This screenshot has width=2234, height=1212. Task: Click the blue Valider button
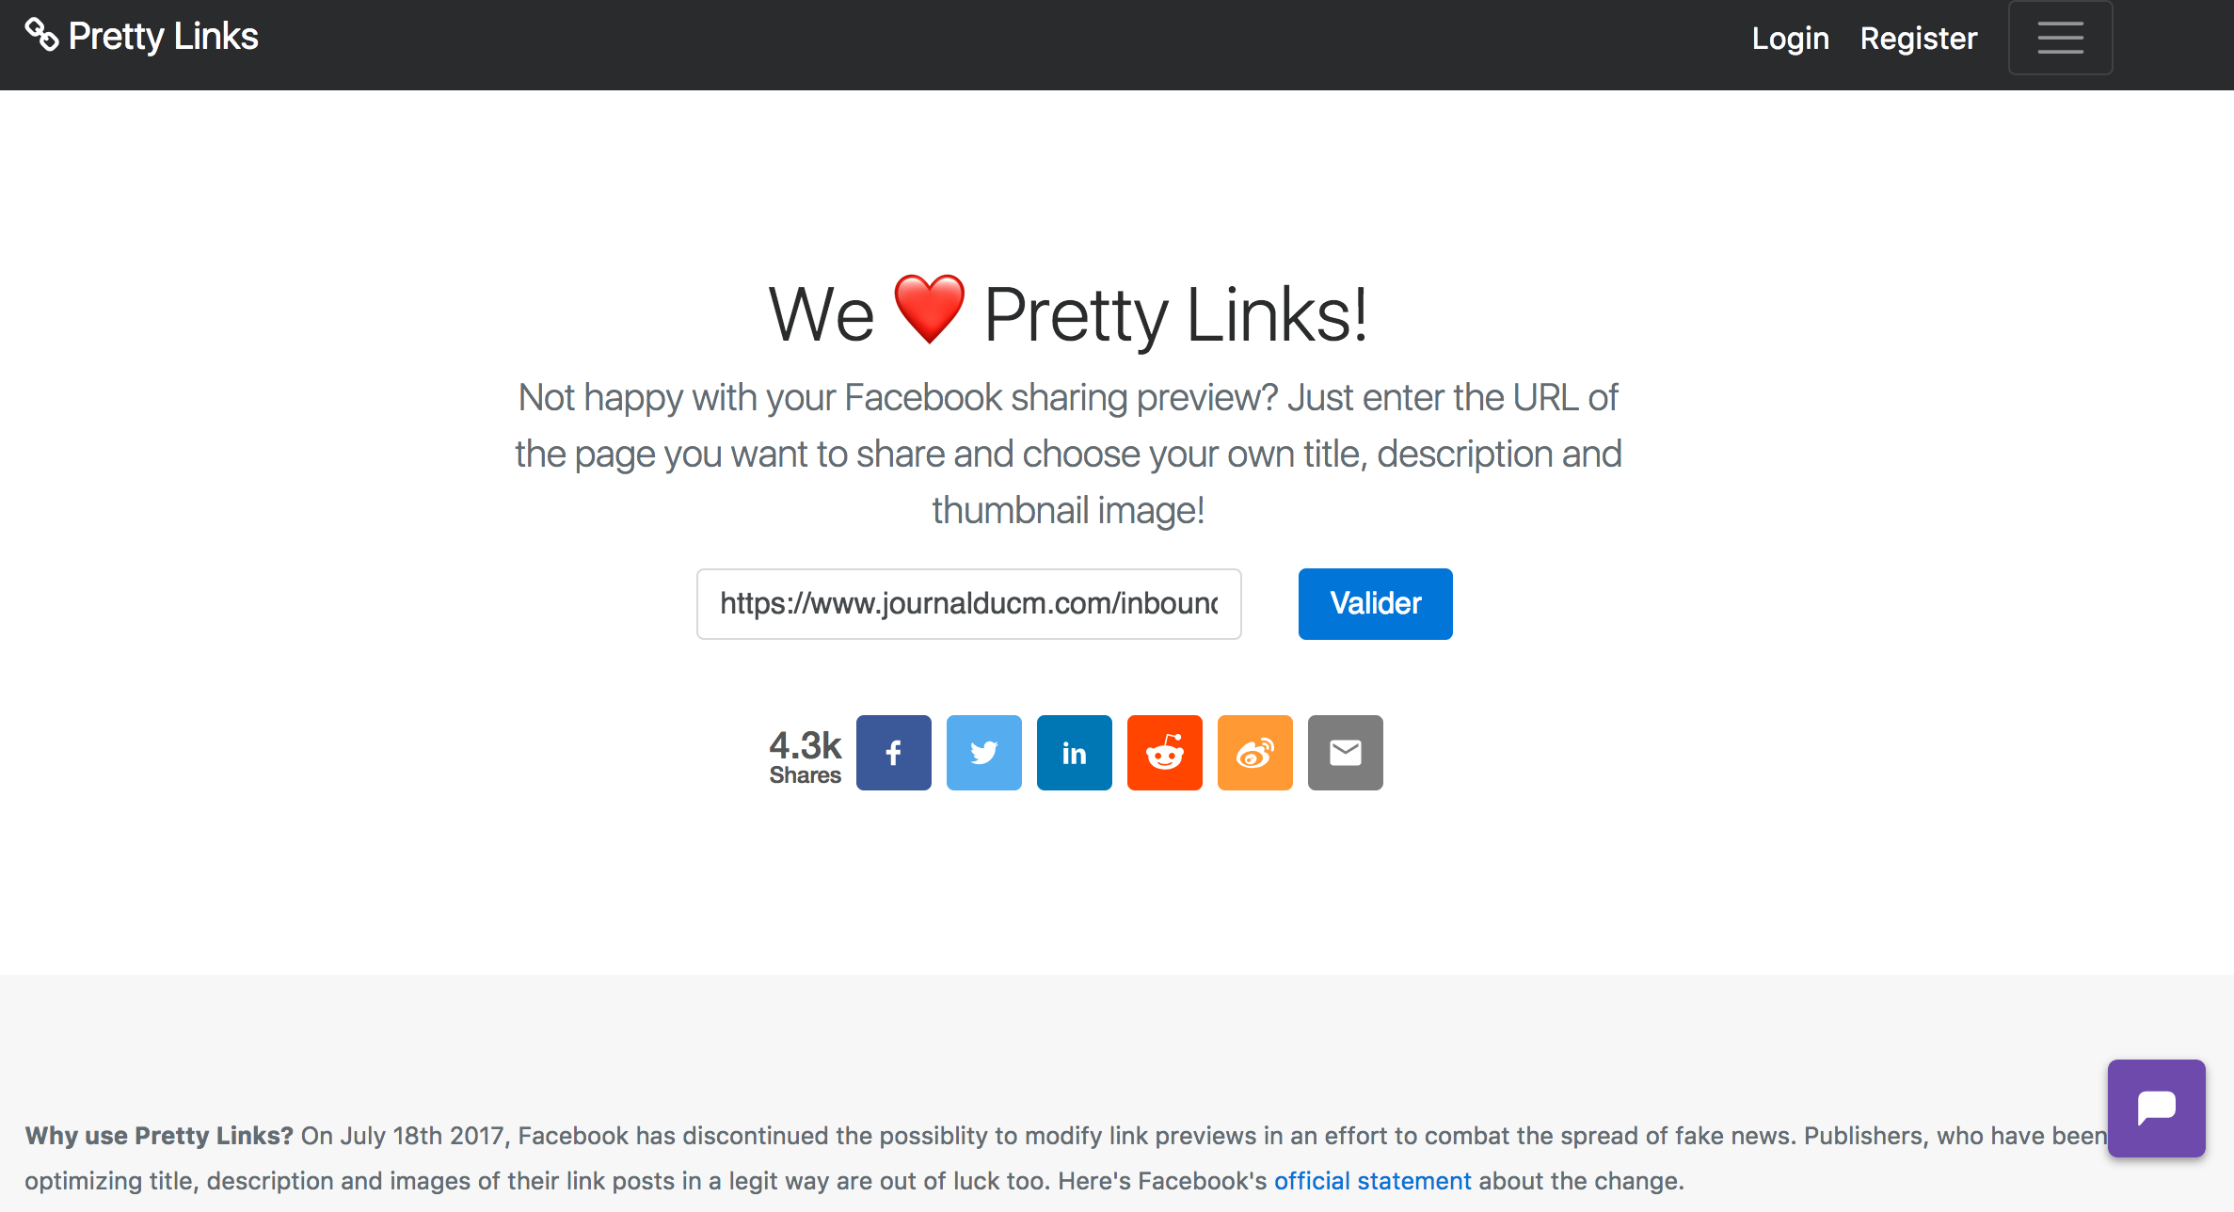(x=1375, y=603)
